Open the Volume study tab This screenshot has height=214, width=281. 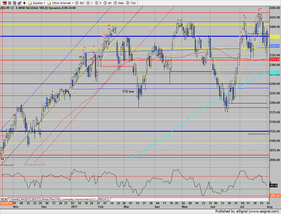tap(14, 199)
